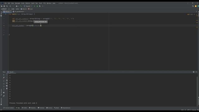Click the project name breadcrumb
The width and height of the screenshot is (199, 112).
pyautogui.click(x=4, y=9)
